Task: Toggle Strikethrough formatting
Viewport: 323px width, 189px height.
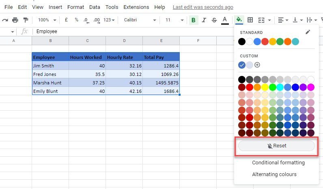Action: [x=214, y=20]
